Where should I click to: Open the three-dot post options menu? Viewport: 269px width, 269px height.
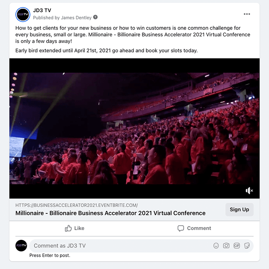(x=247, y=14)
